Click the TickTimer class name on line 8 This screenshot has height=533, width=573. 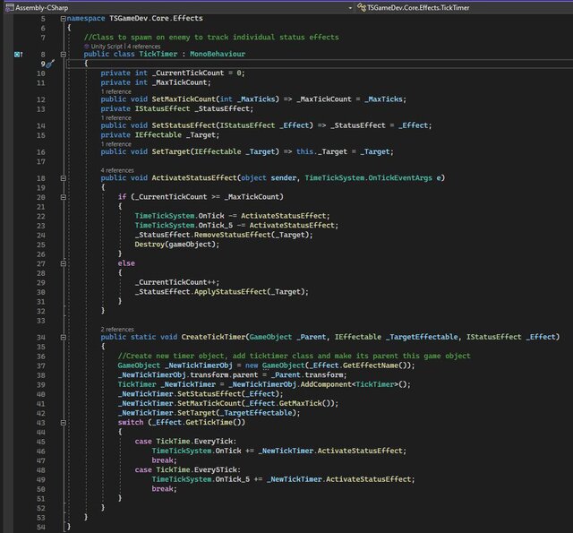[158, 54]
